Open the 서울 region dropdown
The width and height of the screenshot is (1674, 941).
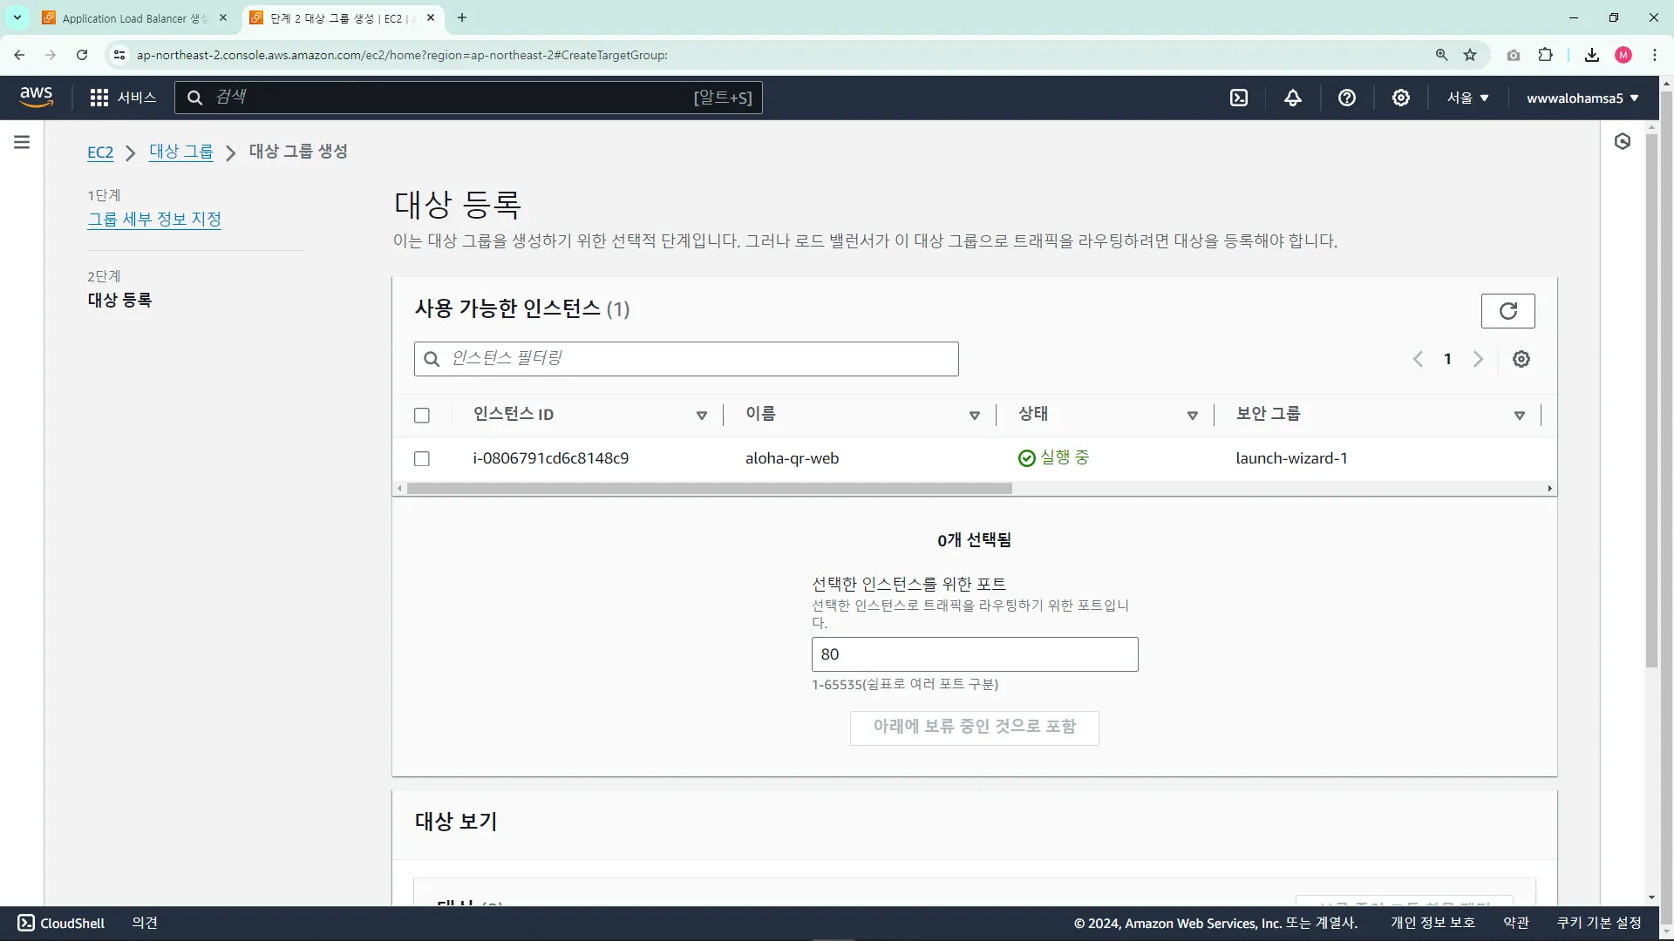point(1467,98)
